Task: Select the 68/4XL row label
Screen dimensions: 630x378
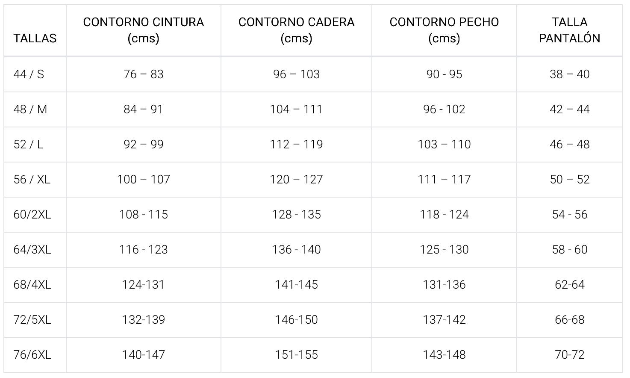Action: click(x=32, y=284)
